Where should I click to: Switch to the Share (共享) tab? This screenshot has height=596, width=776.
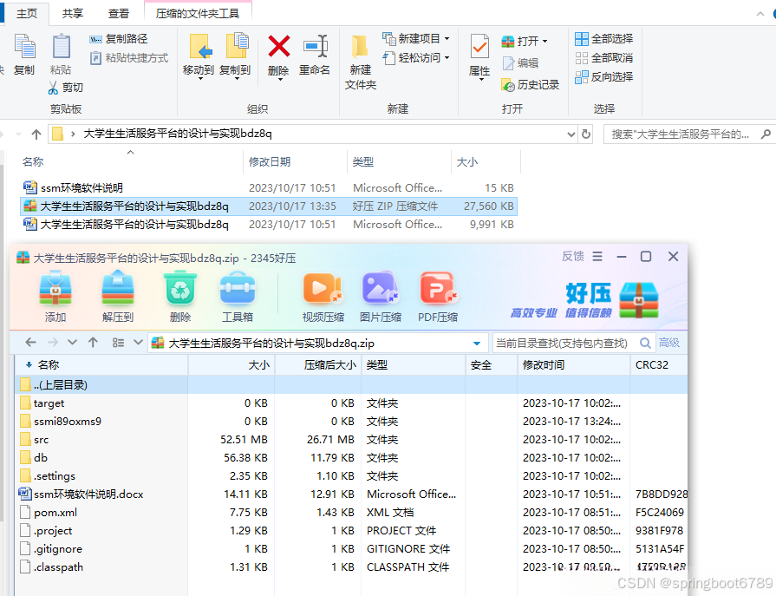point(72,13)
